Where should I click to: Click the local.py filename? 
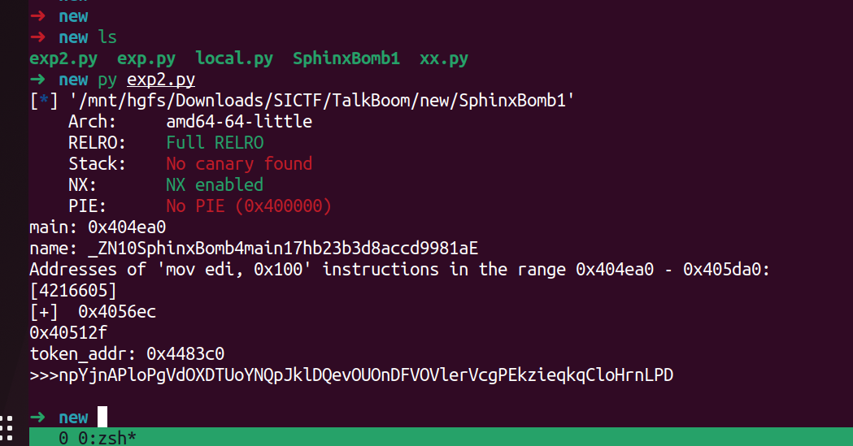point(234,58)
